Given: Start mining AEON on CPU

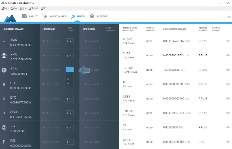Looking at the screenshot, I should click(x=51, y=113).
